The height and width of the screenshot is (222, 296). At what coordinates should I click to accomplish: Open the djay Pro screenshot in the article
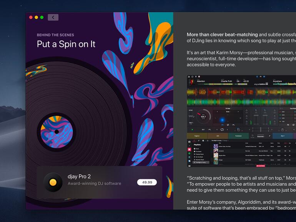(241, 121)
